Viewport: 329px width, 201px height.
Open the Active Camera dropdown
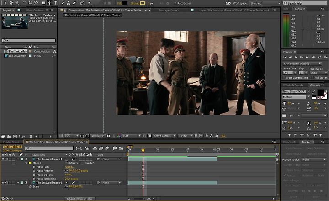coord(164,136)
